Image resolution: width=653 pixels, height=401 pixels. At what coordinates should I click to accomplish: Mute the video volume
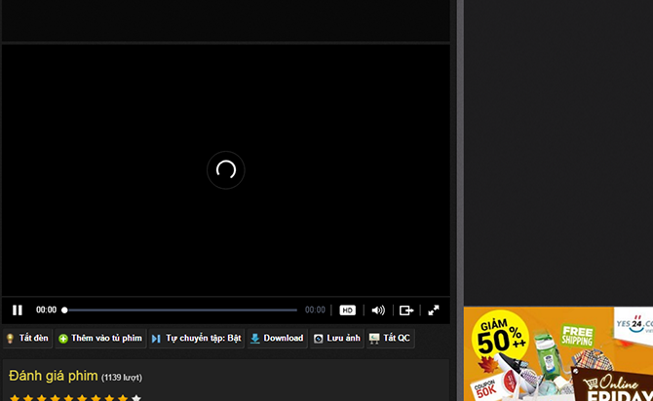(x=378, y=310)
